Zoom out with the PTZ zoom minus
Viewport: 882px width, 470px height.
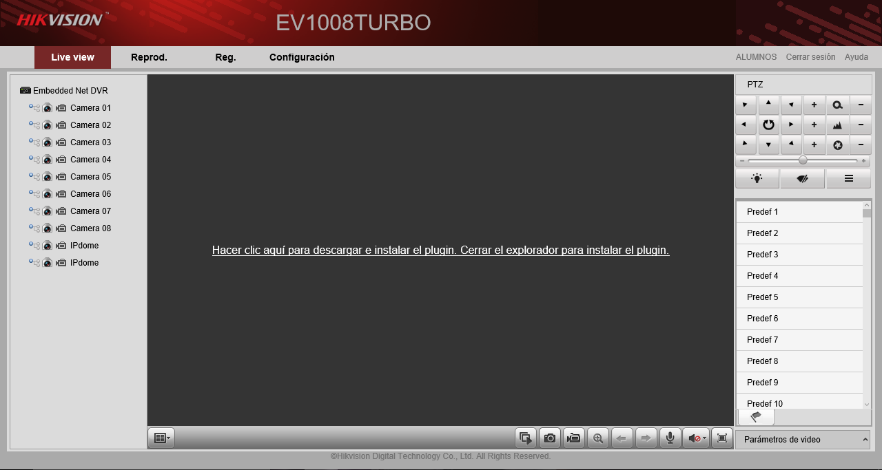coord(861,105)
